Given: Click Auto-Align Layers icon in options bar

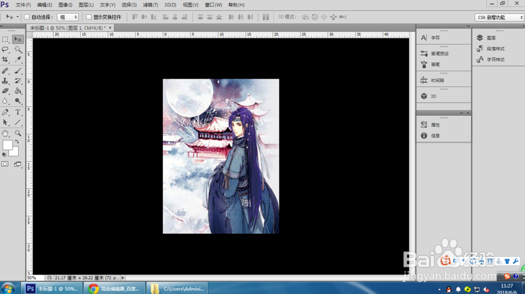Looking at the screenshot, I should coord(266,17).
